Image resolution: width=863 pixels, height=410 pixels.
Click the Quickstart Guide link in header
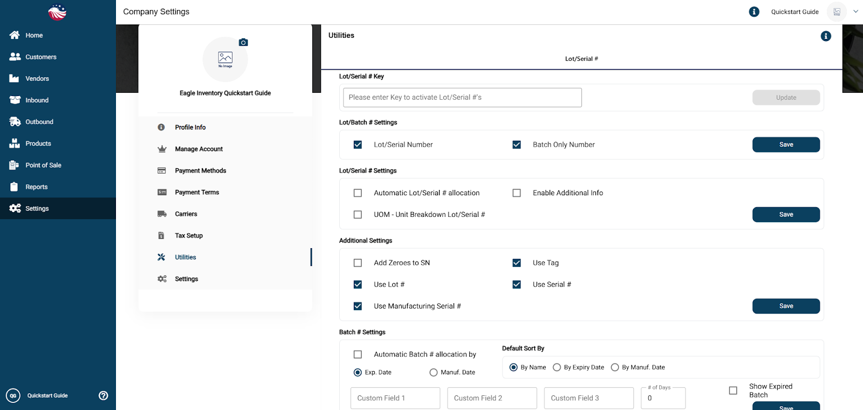pos(794,12)
